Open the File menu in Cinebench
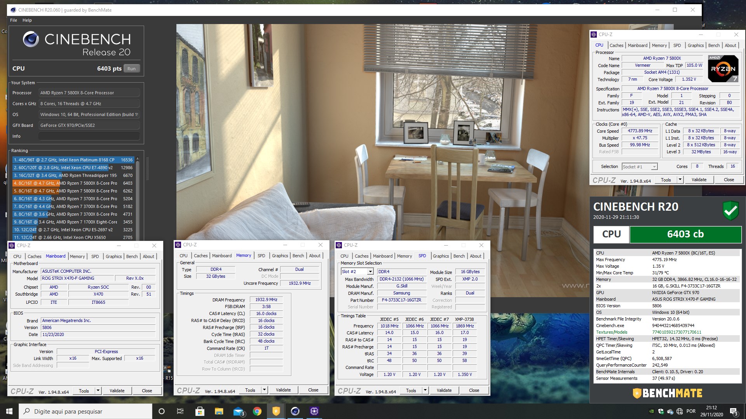Image resolution: width=746 pixels, height=419 pixels. point(14,20)
